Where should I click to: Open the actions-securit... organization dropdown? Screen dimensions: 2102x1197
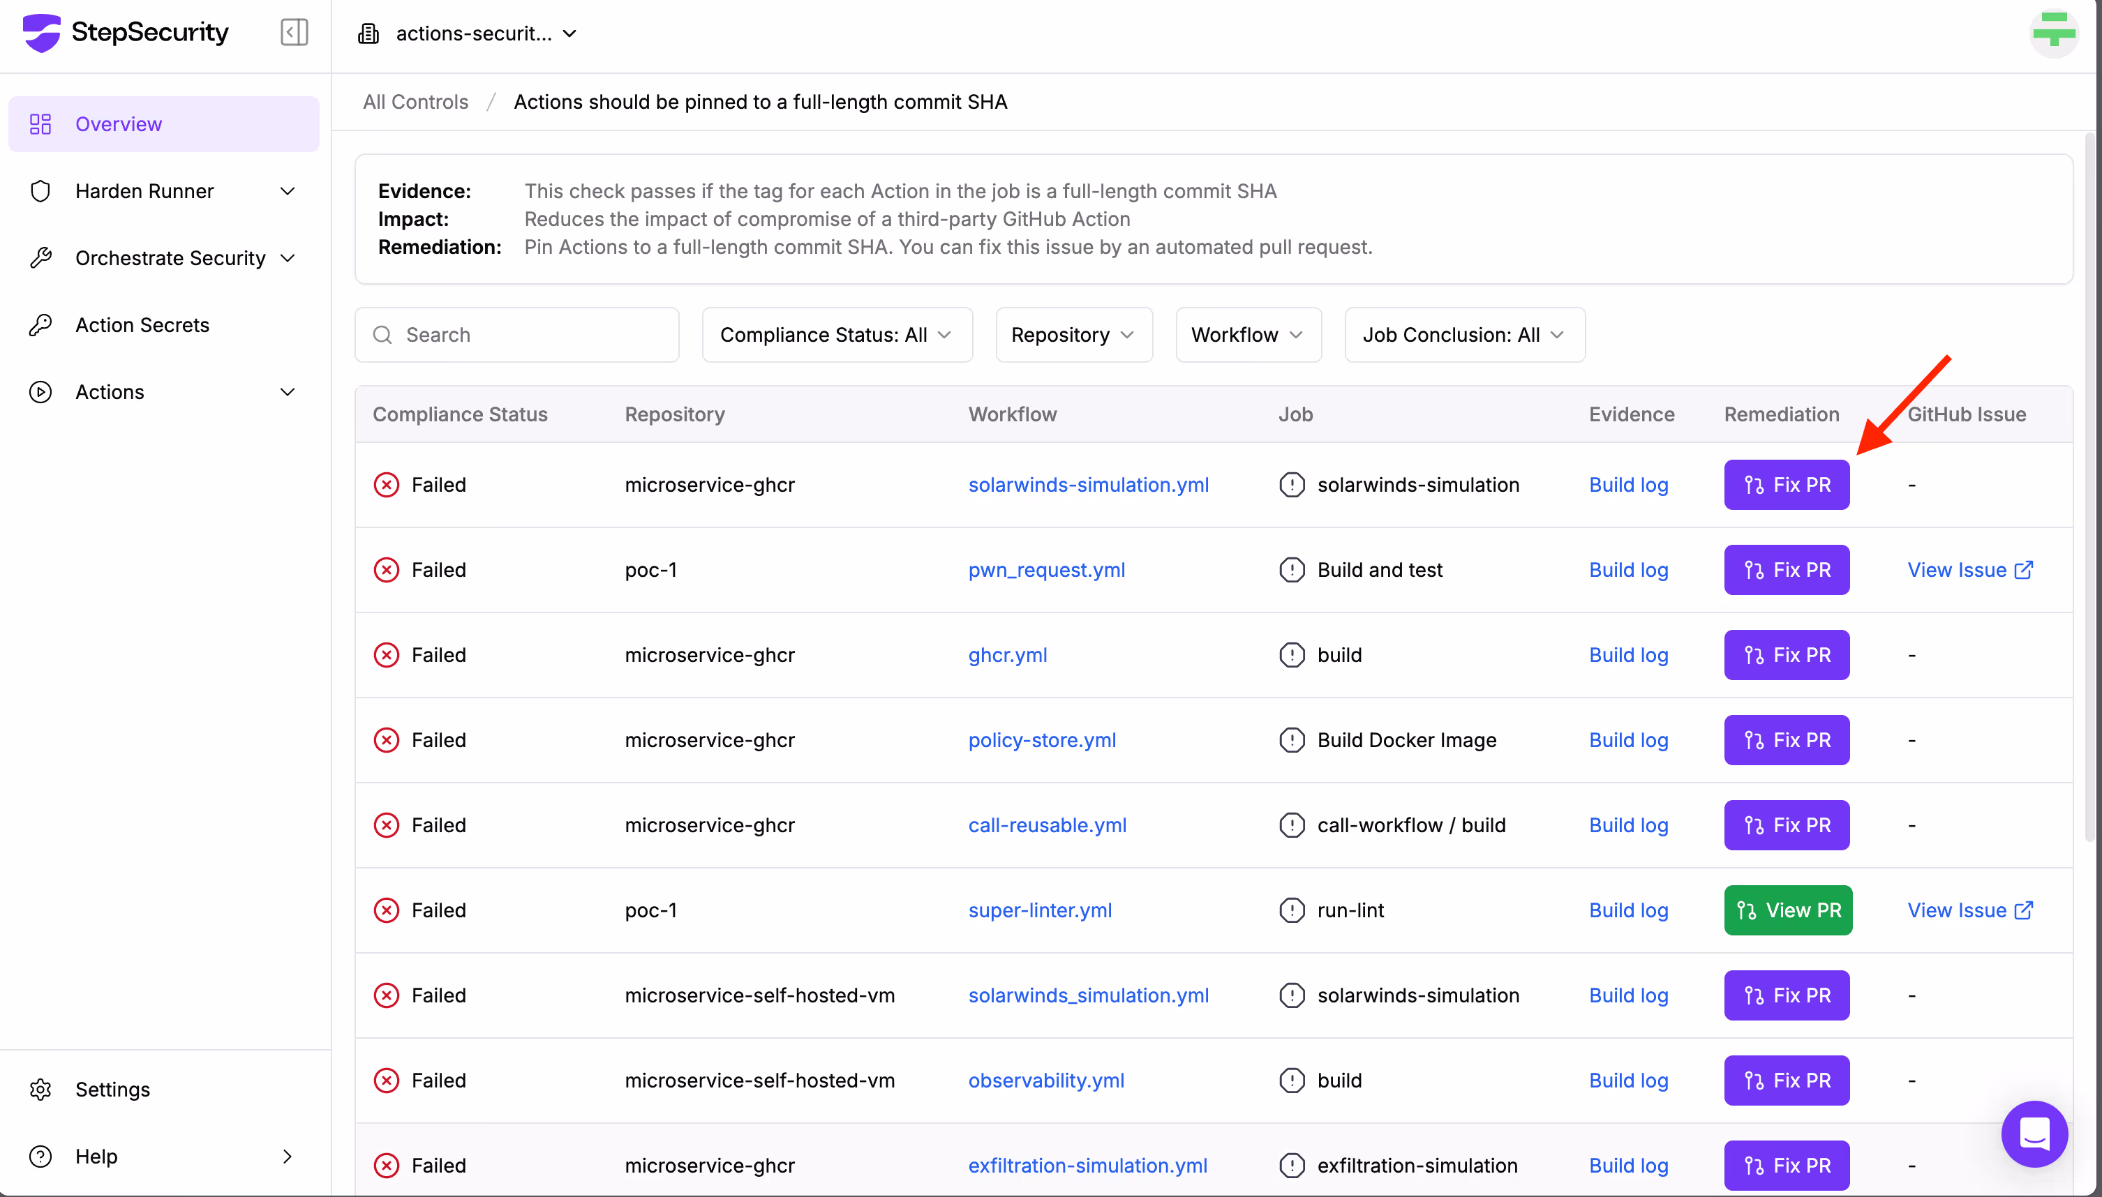coord(467,33)
